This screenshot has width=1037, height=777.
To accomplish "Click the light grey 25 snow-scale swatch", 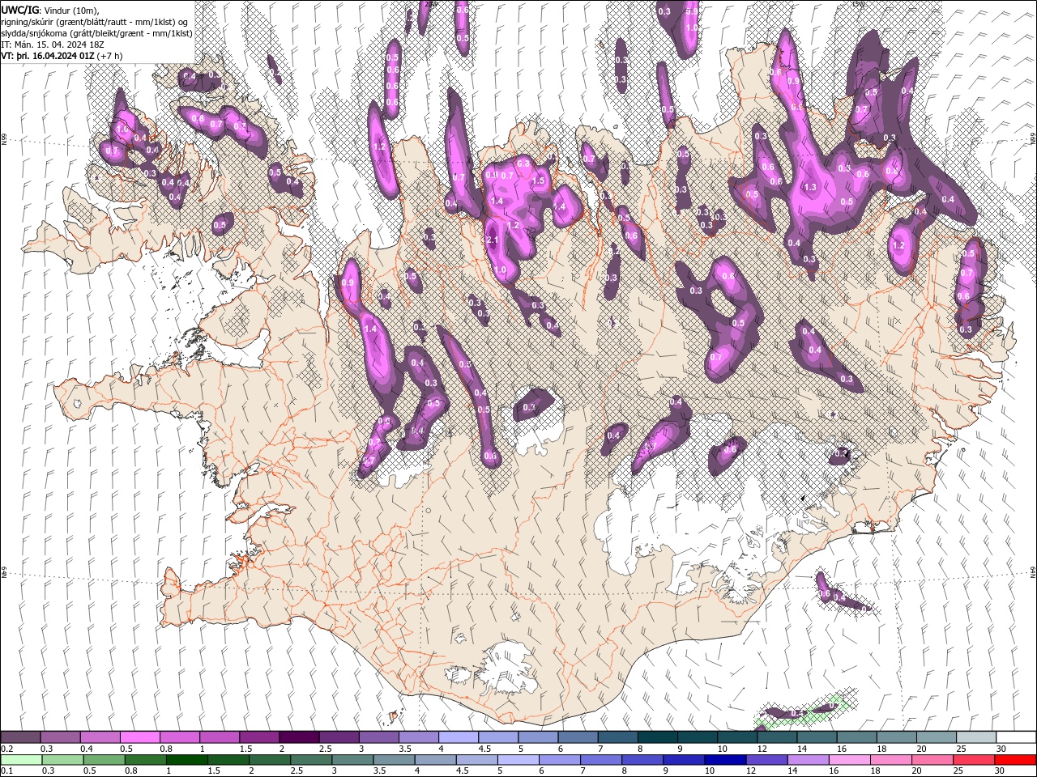I will point(976,737).
